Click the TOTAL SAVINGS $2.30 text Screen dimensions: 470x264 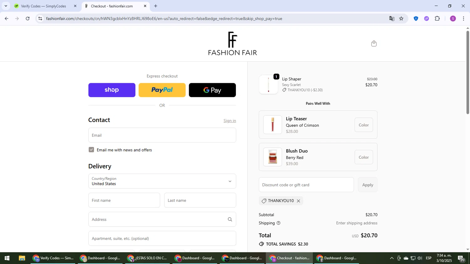(x=287, y=244)
